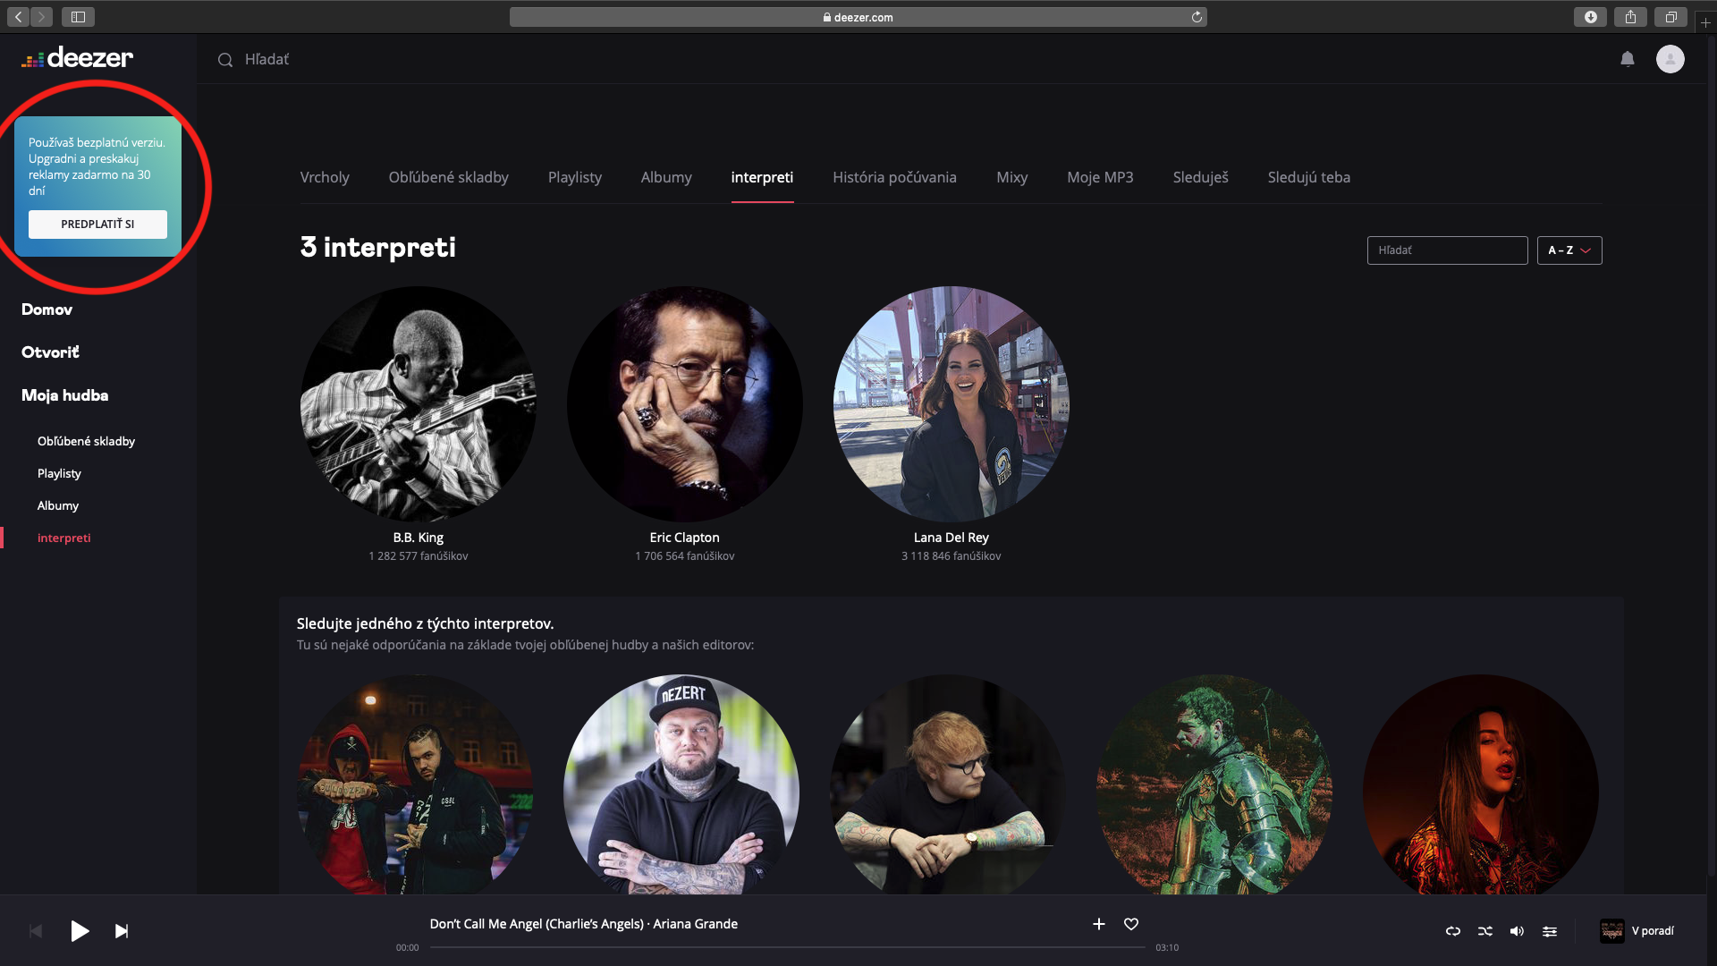Open Moja hudba in sidebar
The width and height of the screenshot is (1717, 966).
click(x=64, y=395)
